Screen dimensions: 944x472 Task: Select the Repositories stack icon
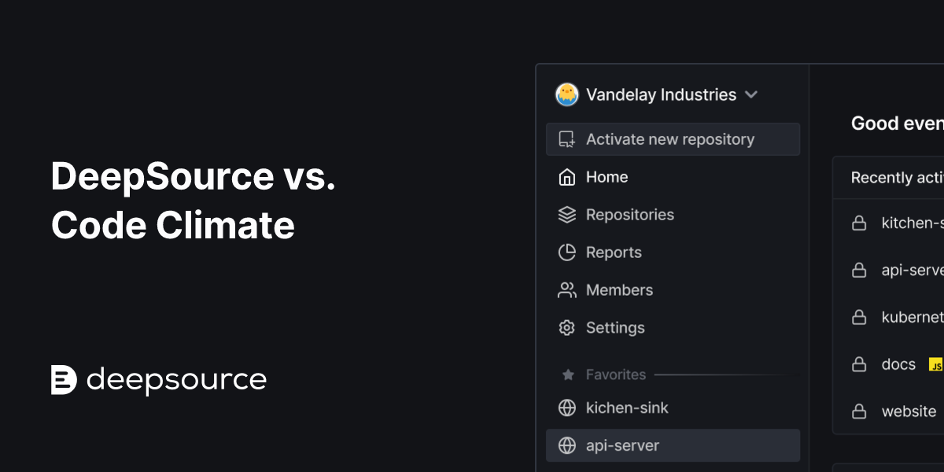[566, 214]
